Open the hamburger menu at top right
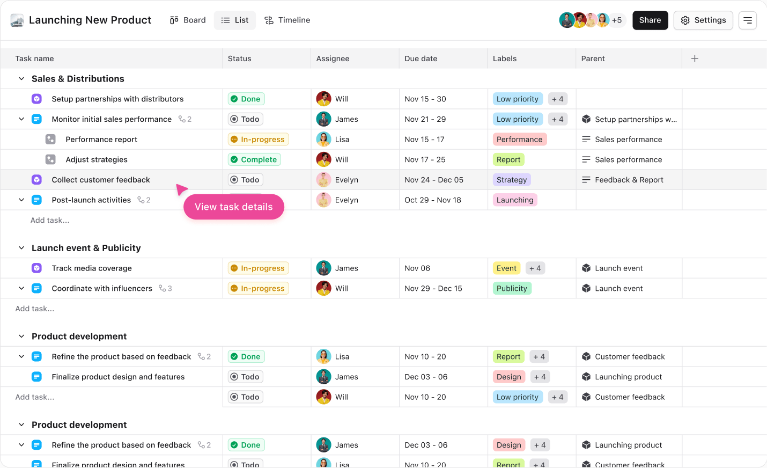 pos(747,20)
